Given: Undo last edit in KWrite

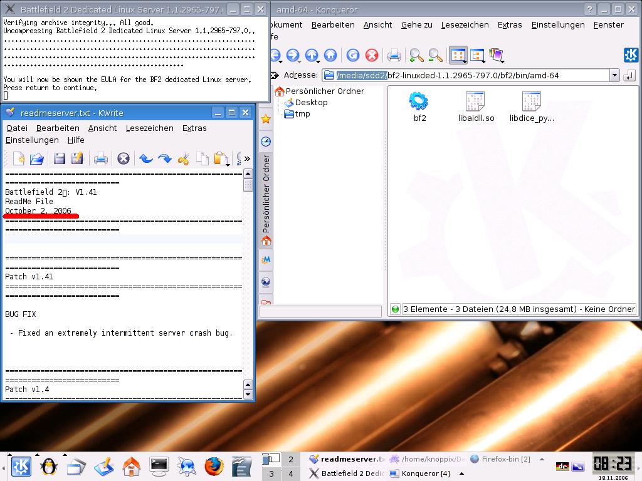Looking at the screenshot, I should [145, 158].
